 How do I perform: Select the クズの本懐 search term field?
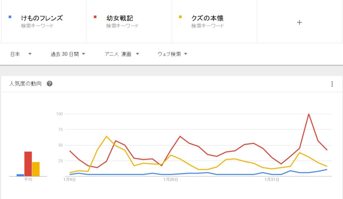(214, 21)
